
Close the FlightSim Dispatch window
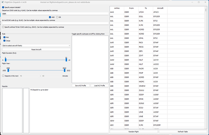[205, 2]
